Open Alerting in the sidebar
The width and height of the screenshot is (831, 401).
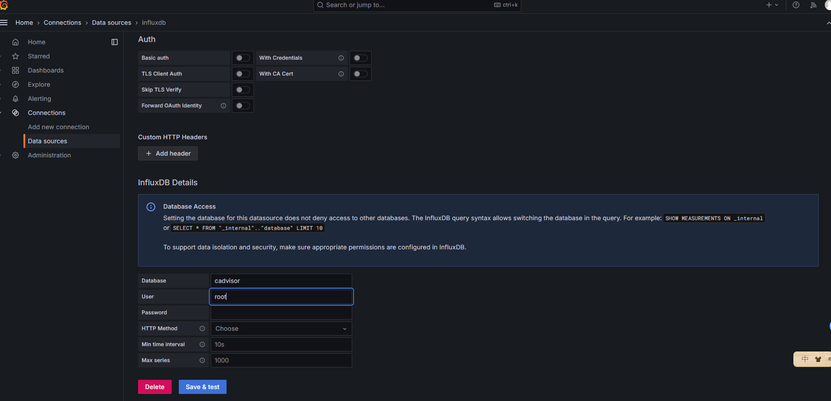click(39, 99)
